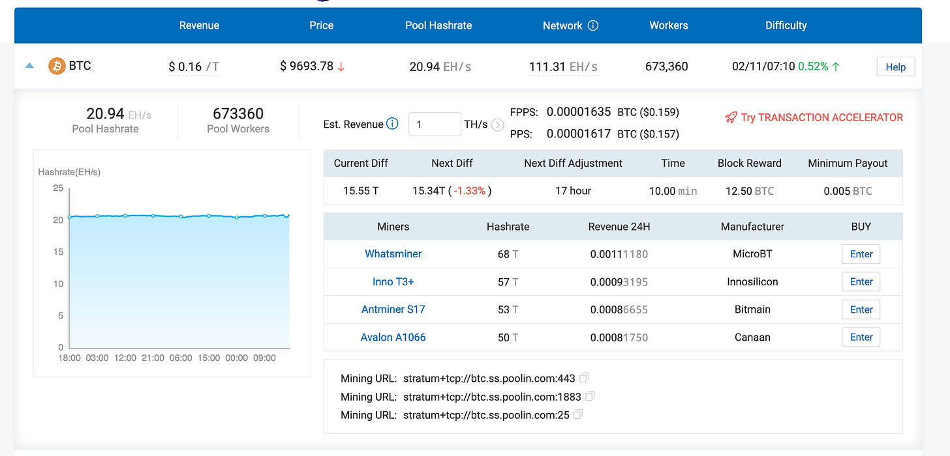Click the 68 T hashrate cell
950x456 pixels.
508,254
